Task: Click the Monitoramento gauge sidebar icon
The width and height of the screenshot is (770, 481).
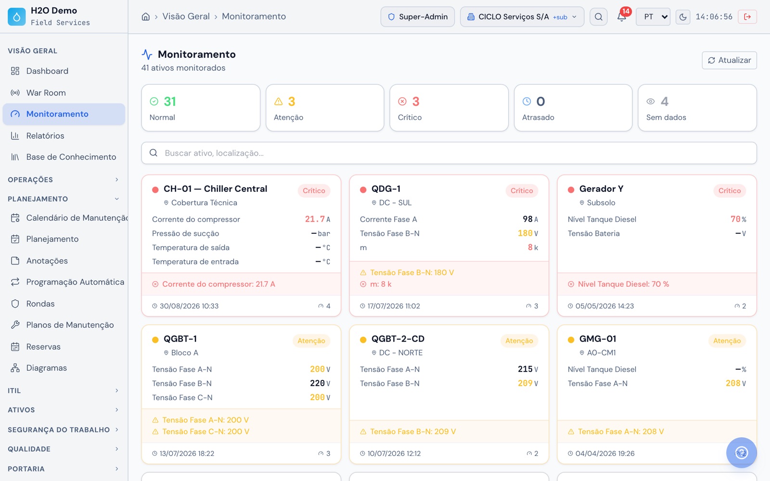Action: tap(15, 114)
